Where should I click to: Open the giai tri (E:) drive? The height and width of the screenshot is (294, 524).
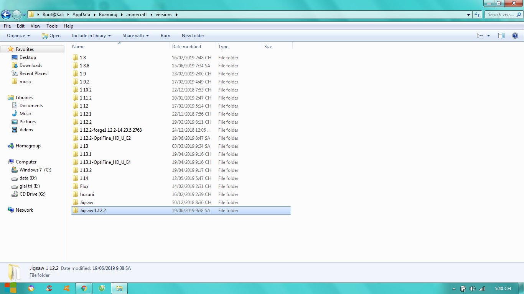[30, 186]
